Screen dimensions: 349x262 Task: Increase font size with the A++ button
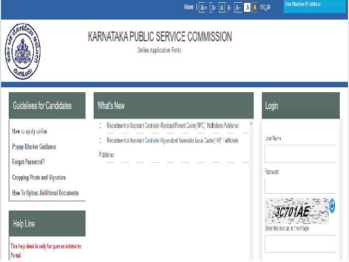click(203, 8)
